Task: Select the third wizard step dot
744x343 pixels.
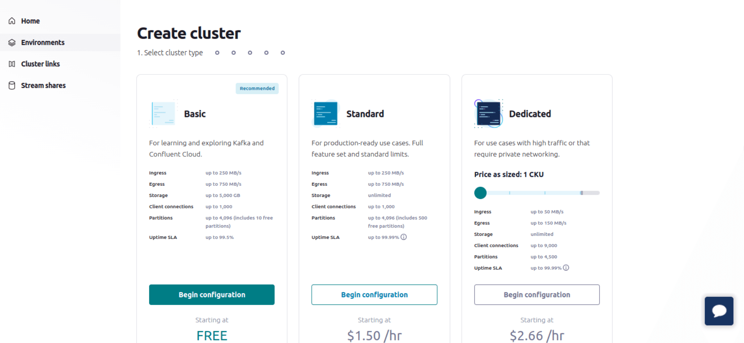Action: (234, 53)
